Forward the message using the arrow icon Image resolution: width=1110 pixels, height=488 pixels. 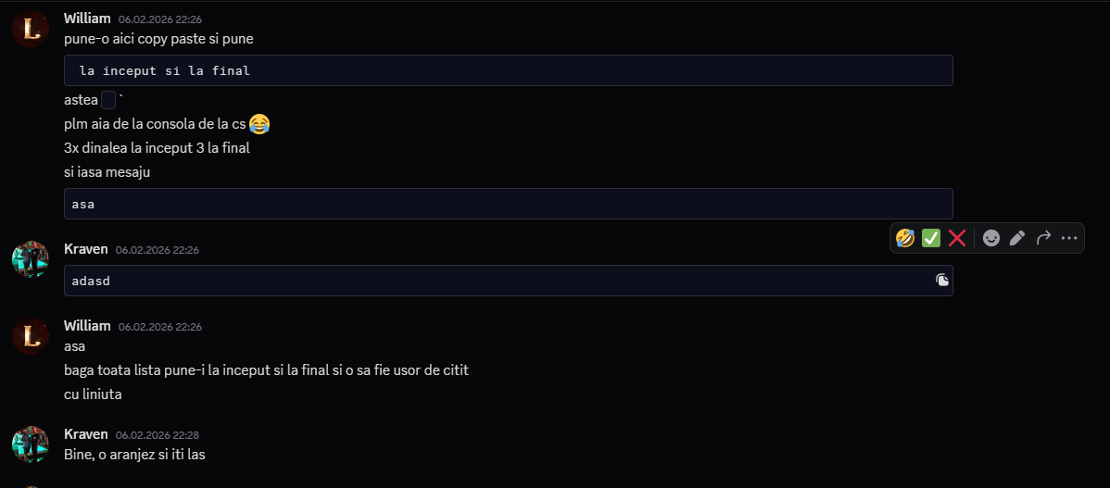(1043, 238)
